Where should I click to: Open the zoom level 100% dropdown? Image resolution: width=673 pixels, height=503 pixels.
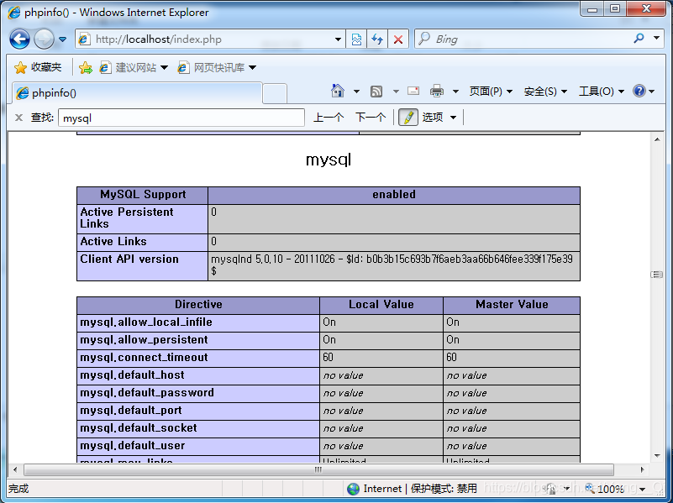643,489
